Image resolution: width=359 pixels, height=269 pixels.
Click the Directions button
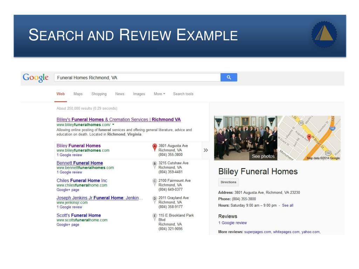pyautogui.click(x=229, y=182)
